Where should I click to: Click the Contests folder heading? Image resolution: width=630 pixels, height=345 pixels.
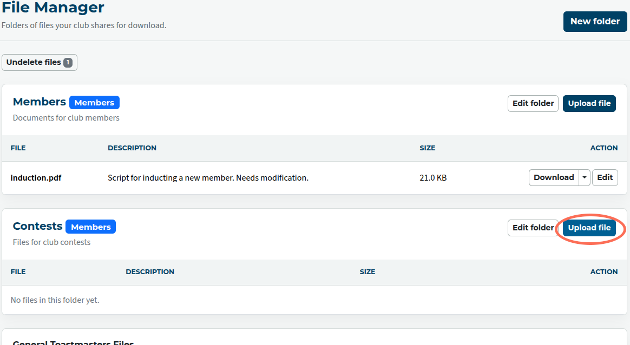[x=37, y=226]
